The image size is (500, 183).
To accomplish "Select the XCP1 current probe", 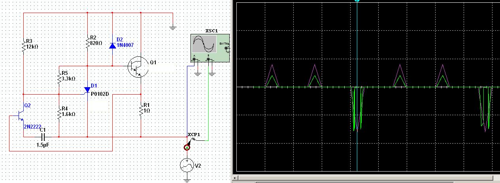I will pyautogui.click(x=187, y=146).
